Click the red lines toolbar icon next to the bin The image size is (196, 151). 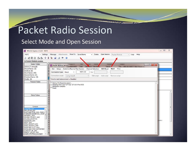coord(51,58)
